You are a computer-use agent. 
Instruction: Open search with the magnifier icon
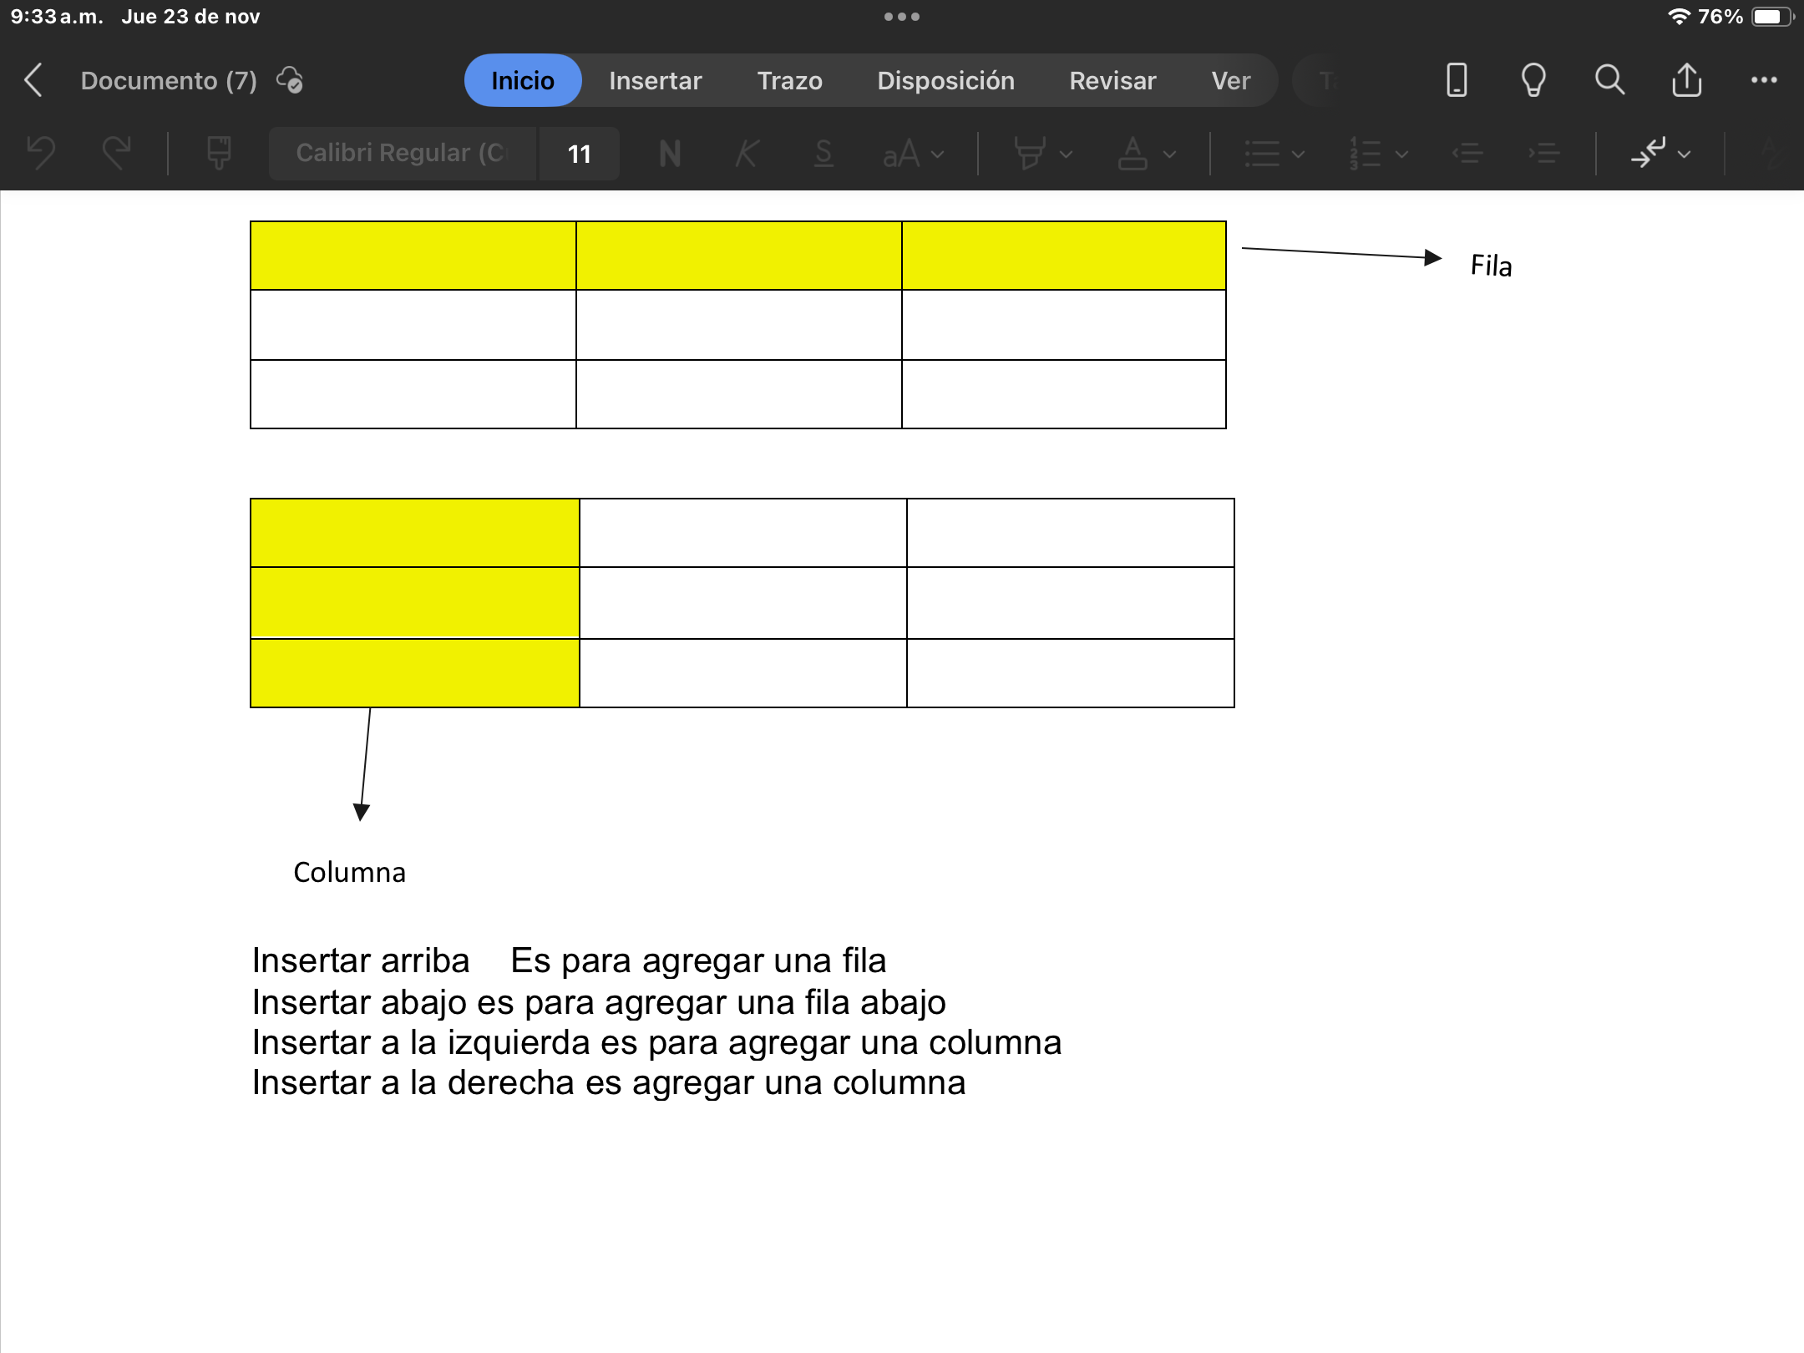point(1609,80)
